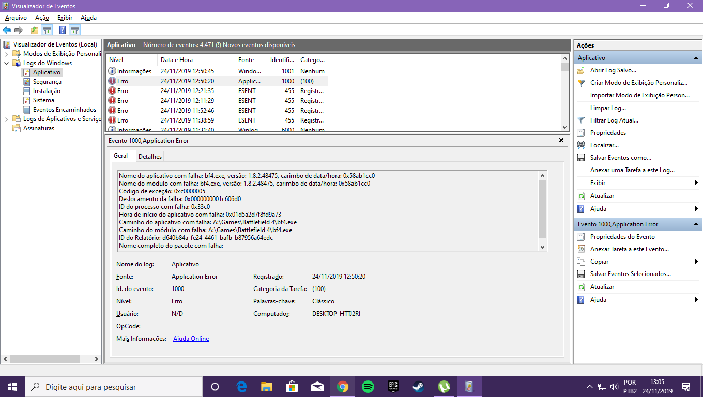Image resolution: width=703 pixels, height=397 pixels.
Task: Open the Arquivo menu
Action: [x=16, y=18]
